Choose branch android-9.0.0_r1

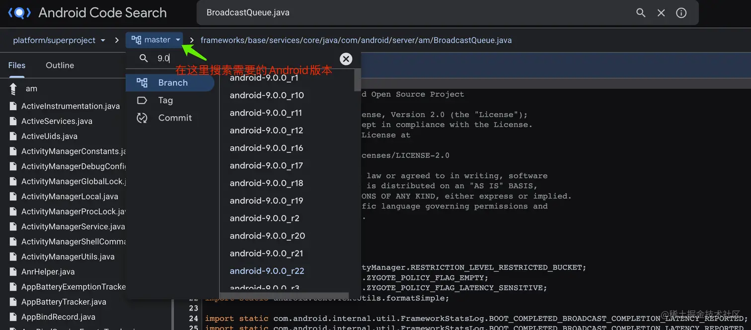pyautogui.click(x=264, y=78)
